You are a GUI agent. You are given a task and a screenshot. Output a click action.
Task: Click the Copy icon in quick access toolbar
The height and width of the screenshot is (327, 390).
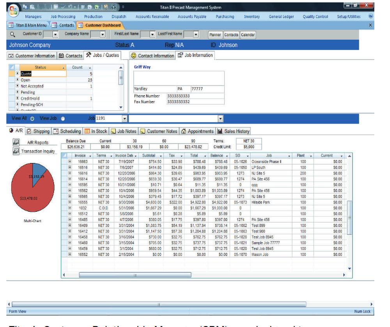click(x=25, y=7)
